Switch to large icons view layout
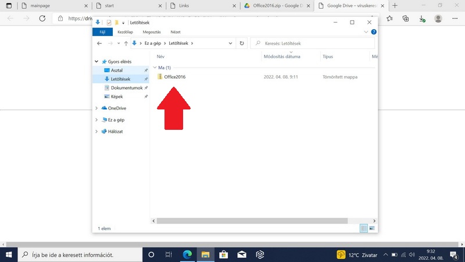The height and width of the screenshot is (262, 465). tap(372, 228)
